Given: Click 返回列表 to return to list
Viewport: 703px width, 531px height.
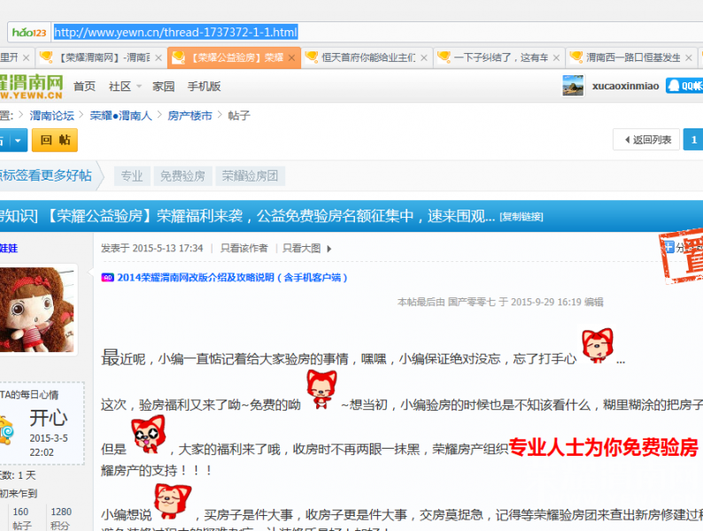Looking at the screenshot, I should pos(645,140).
